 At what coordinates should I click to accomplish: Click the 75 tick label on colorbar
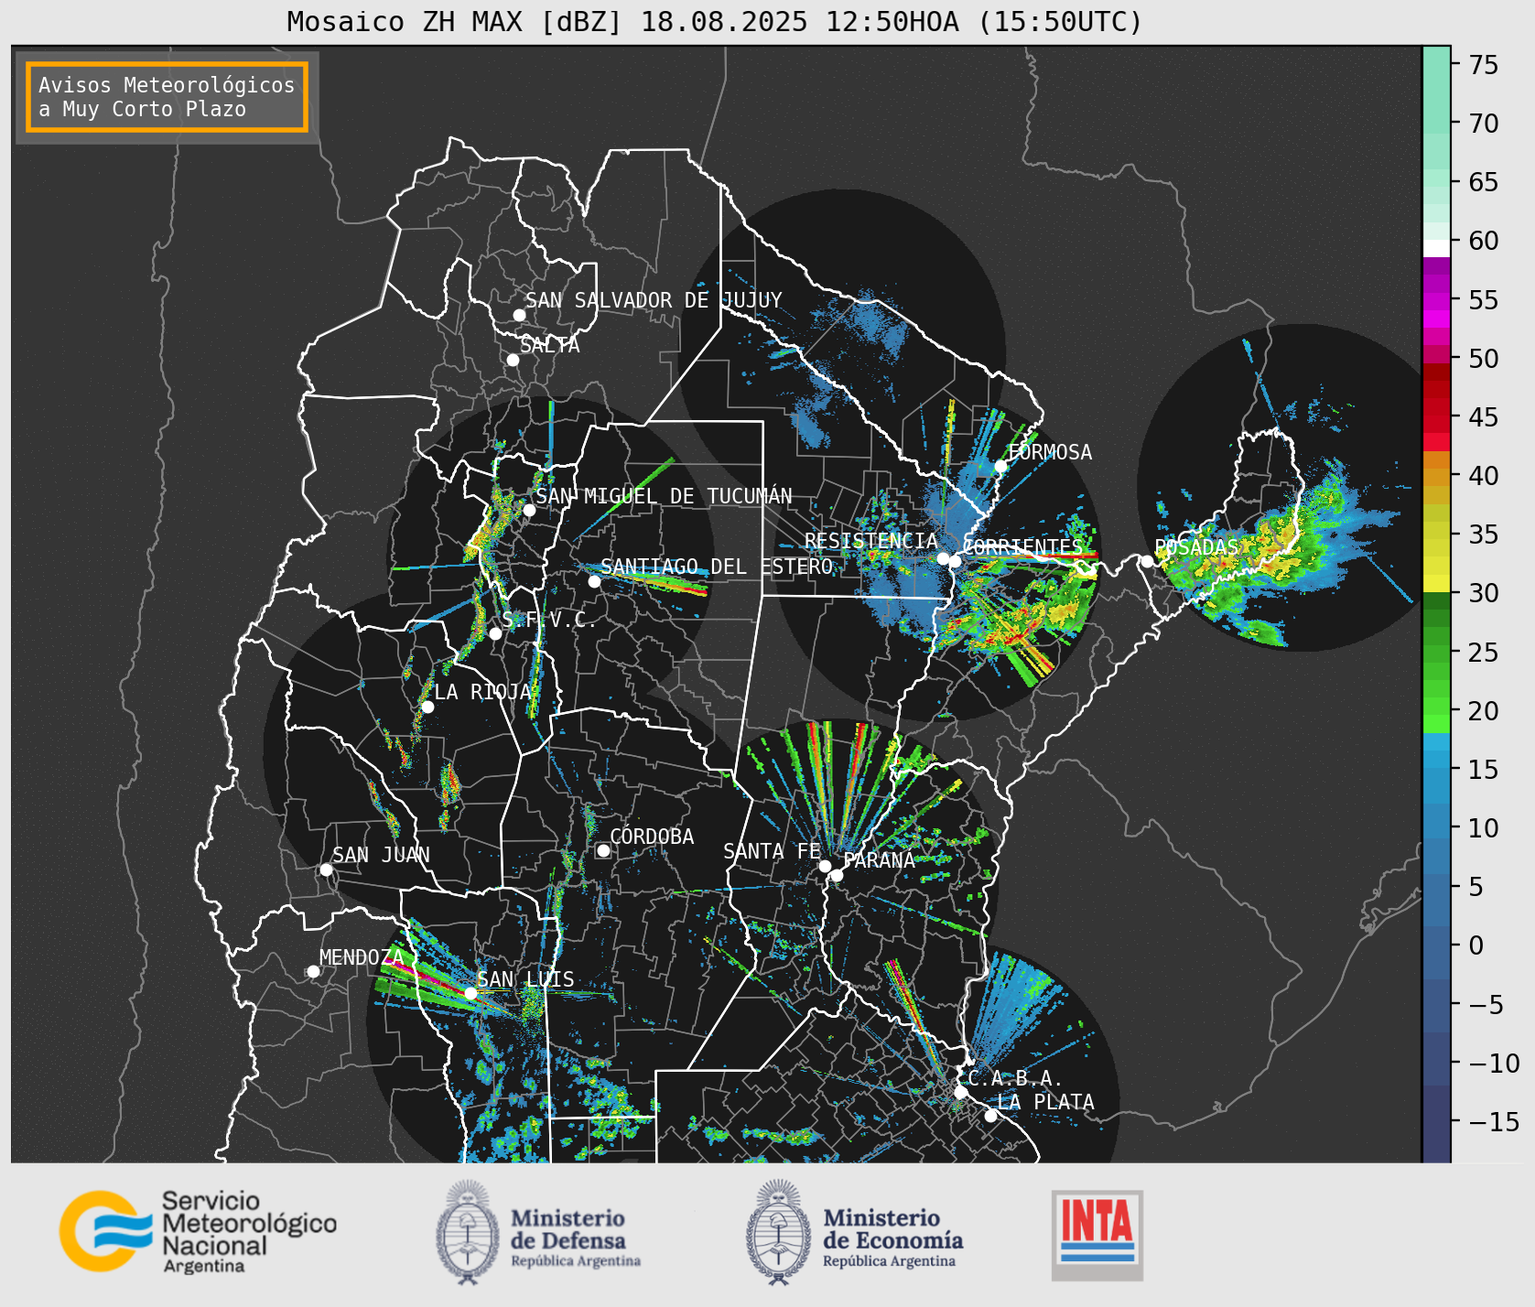[x=1484, y=64]
